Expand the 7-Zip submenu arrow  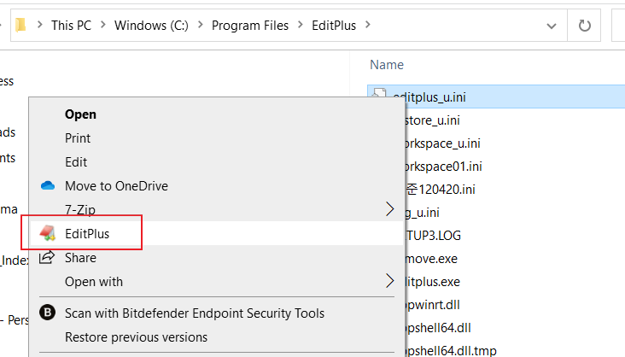point(390,209)
